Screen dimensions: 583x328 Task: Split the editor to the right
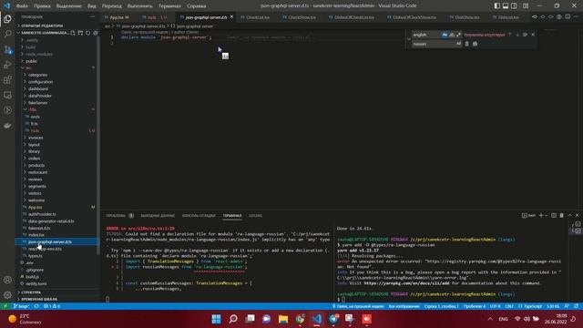tap(568, 17)
